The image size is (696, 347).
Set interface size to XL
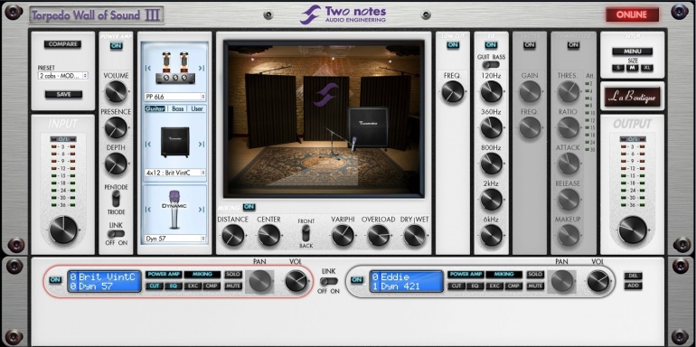point(646,68)
